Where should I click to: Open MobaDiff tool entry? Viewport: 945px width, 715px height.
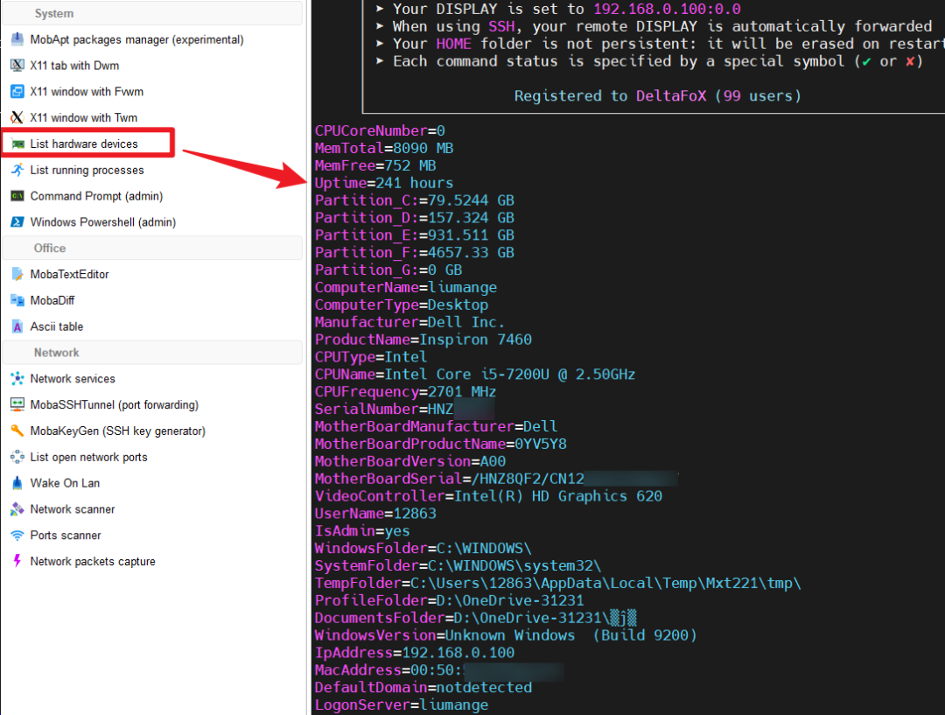point(52,300)
